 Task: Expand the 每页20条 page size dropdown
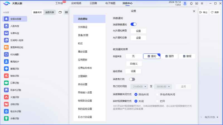pos(211,117)
